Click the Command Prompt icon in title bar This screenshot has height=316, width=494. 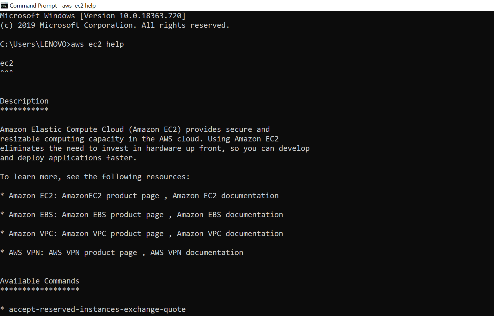click(4, 5)
